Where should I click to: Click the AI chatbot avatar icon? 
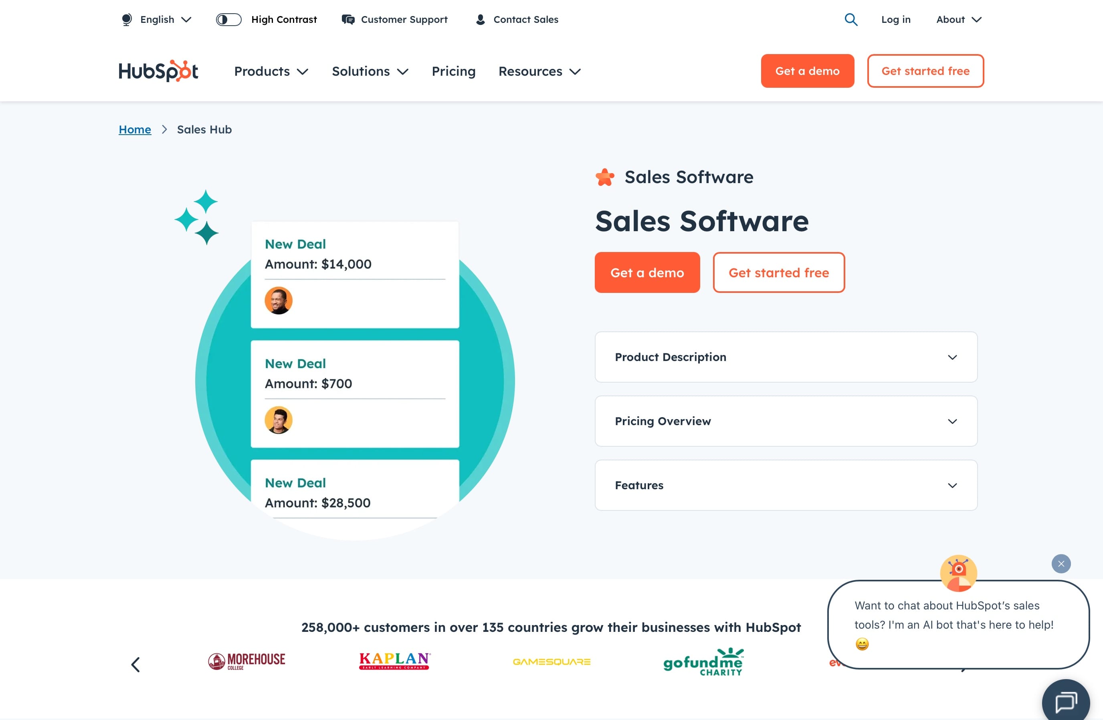tap(958, 574)
